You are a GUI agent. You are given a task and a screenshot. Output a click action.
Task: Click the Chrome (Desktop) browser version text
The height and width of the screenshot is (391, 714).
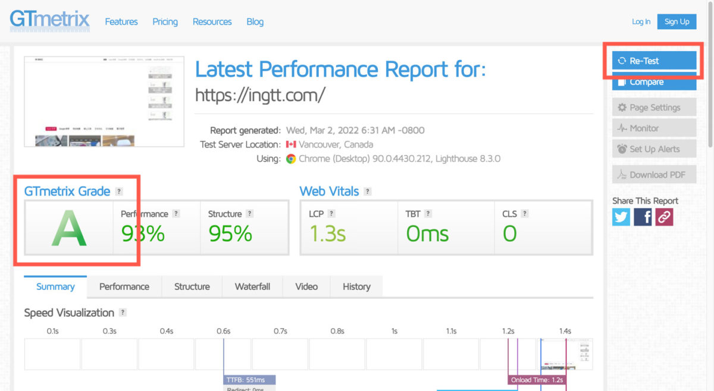point(399,159)
